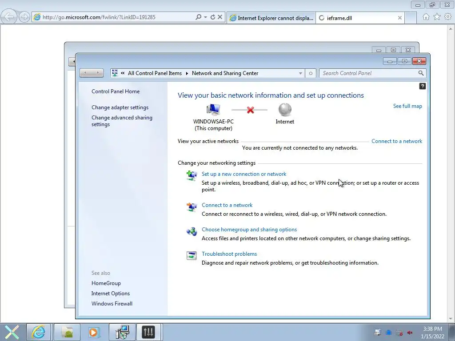Click the WINDOWSAE-PC computer icon
This screenshot has width=455, height=341.
coord(213,110)
